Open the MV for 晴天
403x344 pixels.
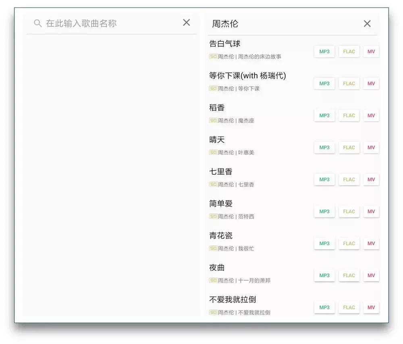(x=371, y=147)
